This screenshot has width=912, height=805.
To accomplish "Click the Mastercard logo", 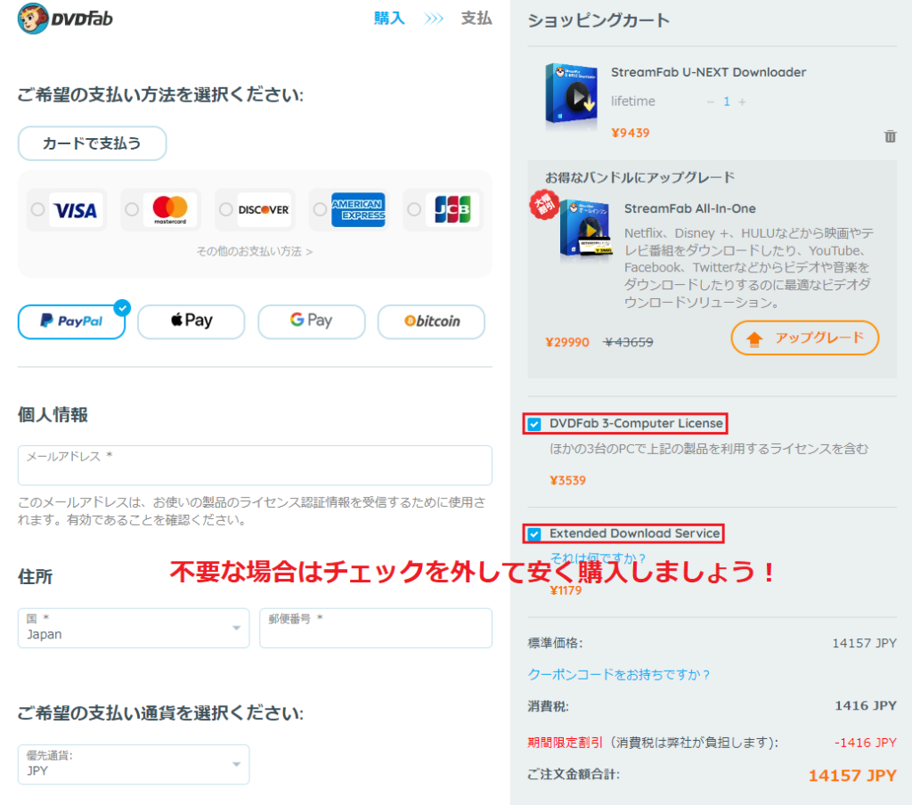I will (170, 209).
